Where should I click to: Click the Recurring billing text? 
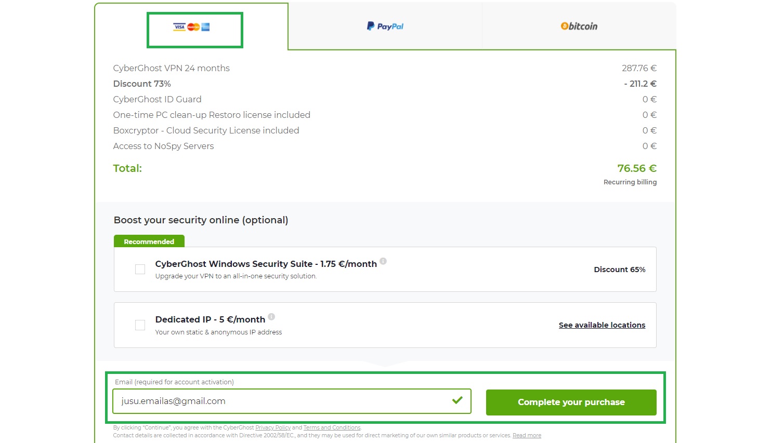click(630, 182)
